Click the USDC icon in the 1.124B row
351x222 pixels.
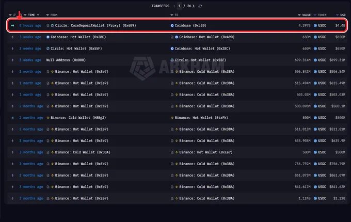pyautogui.click(x=315, y=198)
